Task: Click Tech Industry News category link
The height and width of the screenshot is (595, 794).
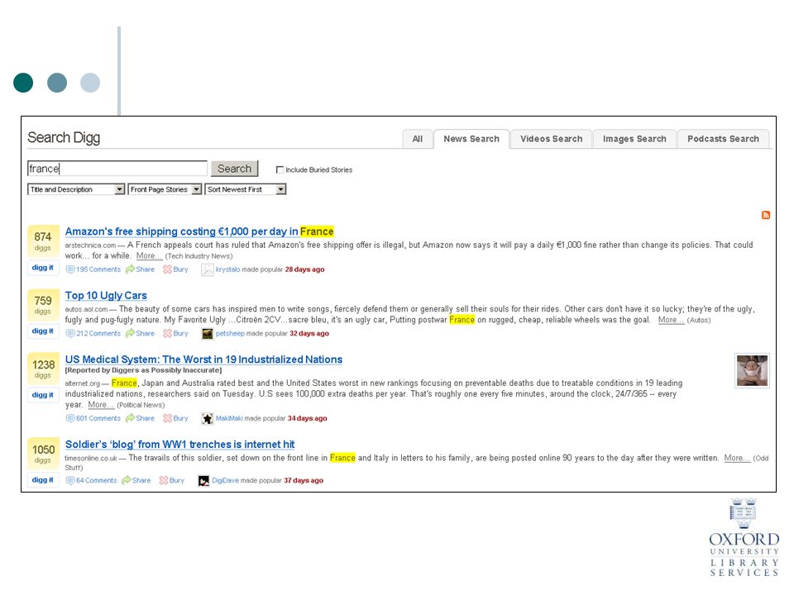Action: (199, 256)
